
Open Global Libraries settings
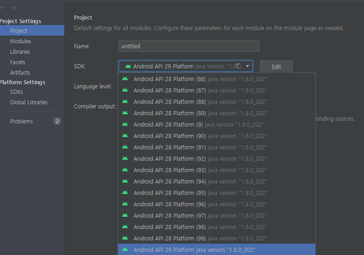tap(29, 102)
